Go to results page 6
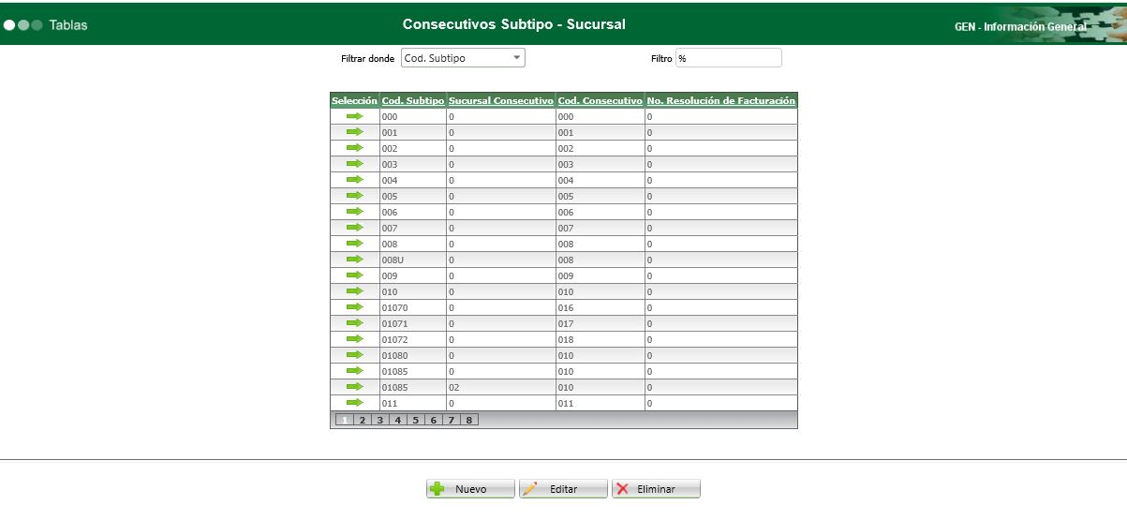The image size is (1127, 520). click(434, 420)
